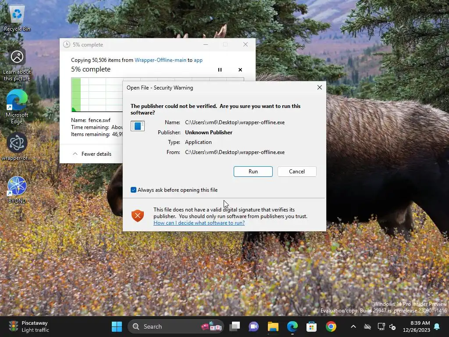This screenshot has height=337, width=449.
Task: Click the application file icon in the warning dialog
Action: coord(137,126)
